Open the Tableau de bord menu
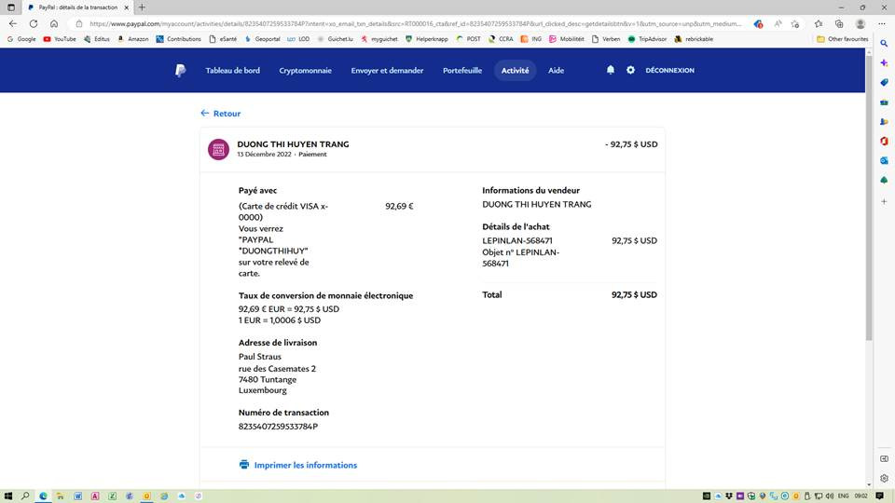 pyautogui.click(x=233, y=71)
